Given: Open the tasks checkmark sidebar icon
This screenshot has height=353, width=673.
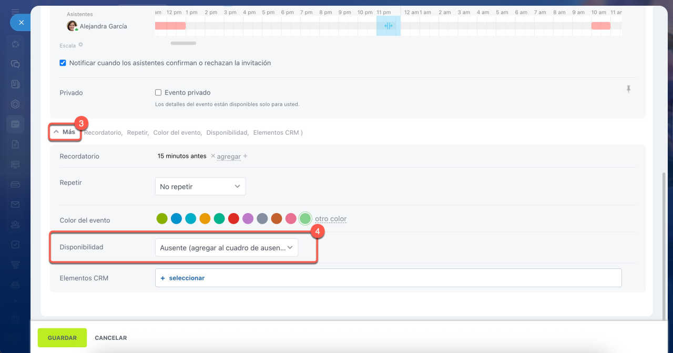Looking at the screenshot, I should (x=16, y=244).
